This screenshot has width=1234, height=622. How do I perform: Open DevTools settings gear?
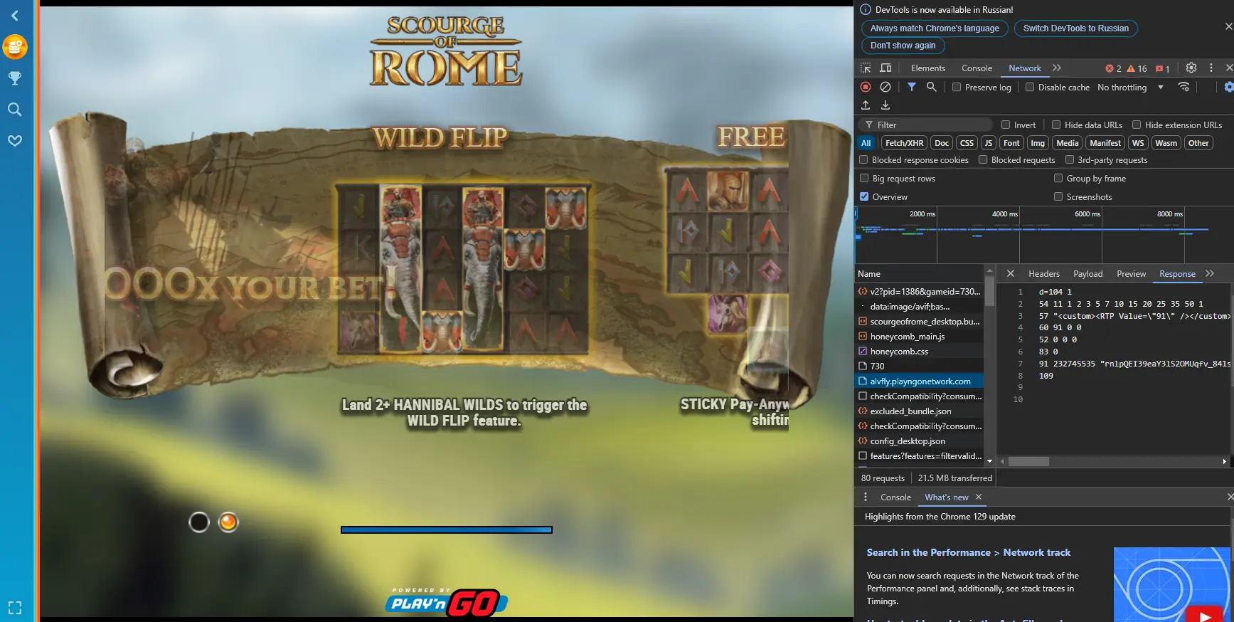(1191, 68)
